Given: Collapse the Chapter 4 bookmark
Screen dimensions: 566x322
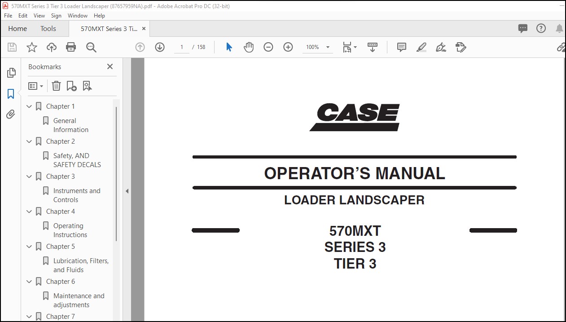Looking at the screenshot, I should (x=29, y=212).
